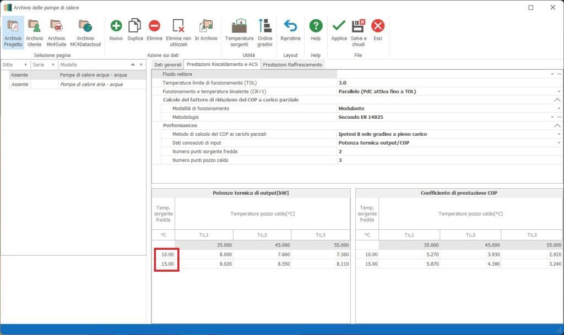Open the Archivio Mc4Suite page
564x335 pixels.
57,32
